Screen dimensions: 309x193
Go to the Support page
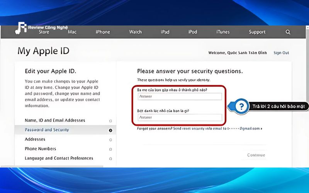[257, 32]
